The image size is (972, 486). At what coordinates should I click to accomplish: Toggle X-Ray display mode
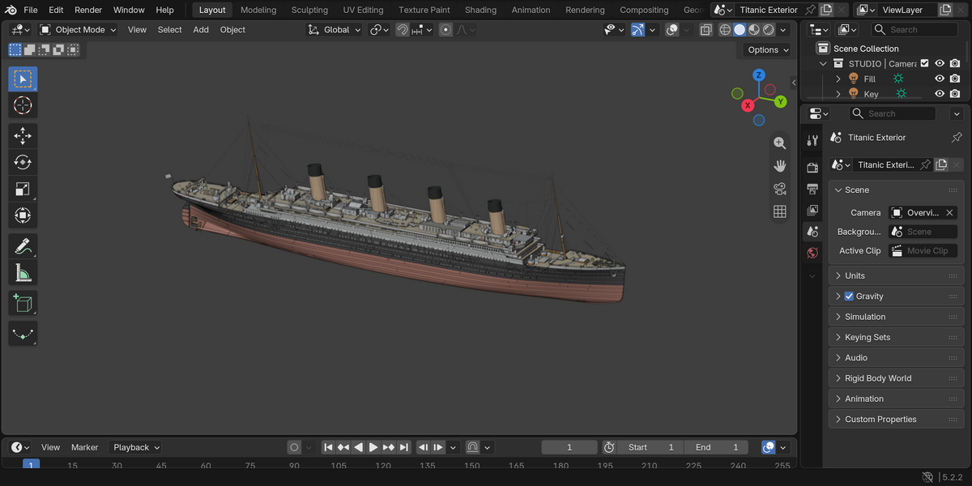(x=706, y=29)
